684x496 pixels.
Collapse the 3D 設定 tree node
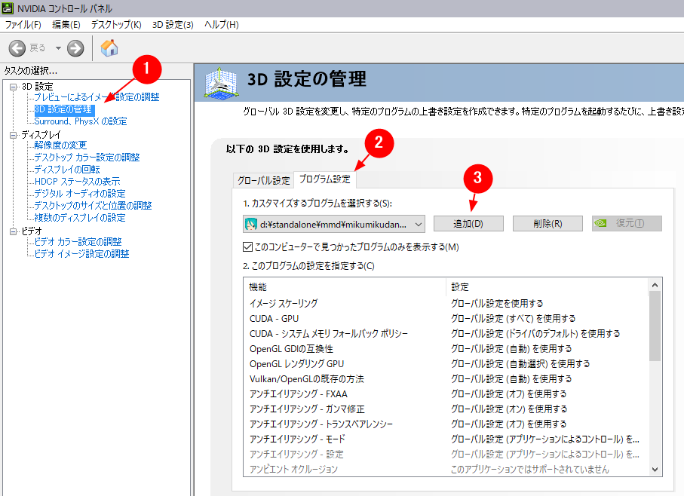[13, 87]
